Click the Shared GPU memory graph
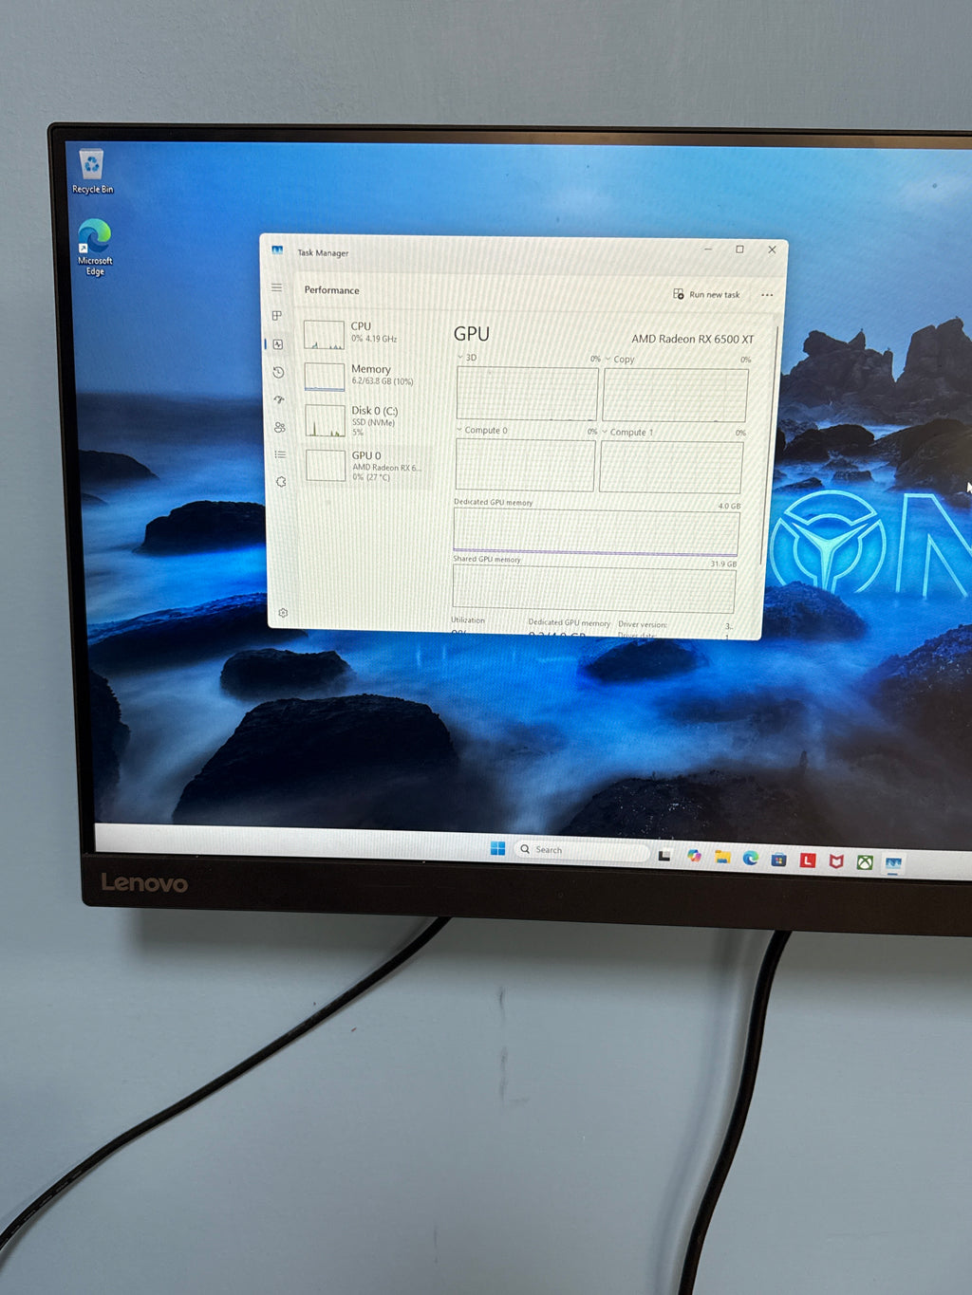 (593, 589)
